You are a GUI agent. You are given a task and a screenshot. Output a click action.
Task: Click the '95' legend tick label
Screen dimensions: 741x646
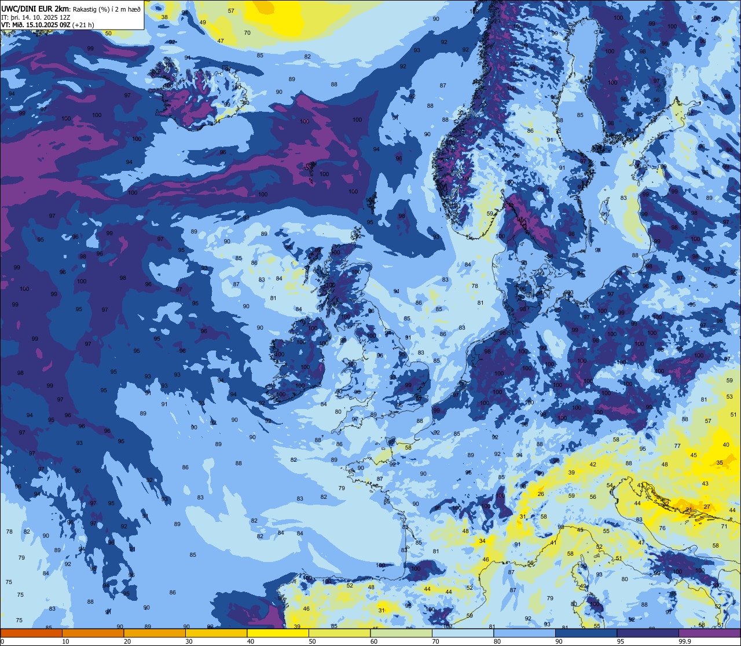[621, 641]
